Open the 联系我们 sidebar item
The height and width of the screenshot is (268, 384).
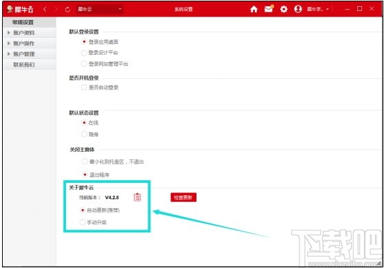(30, 65)
